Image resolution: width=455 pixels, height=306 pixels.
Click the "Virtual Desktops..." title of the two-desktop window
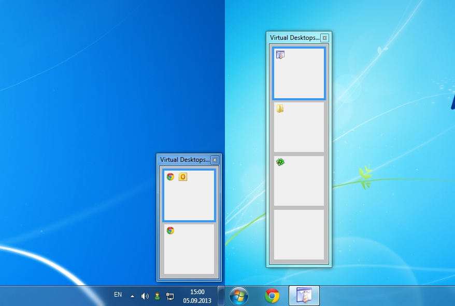coord(184,160)
